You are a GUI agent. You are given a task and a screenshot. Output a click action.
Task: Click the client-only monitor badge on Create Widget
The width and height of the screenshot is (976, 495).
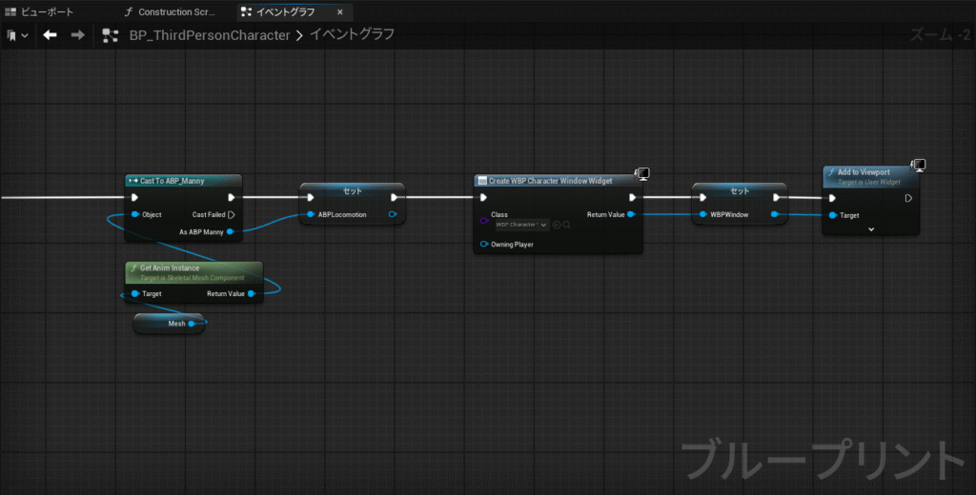coord(642,173)
